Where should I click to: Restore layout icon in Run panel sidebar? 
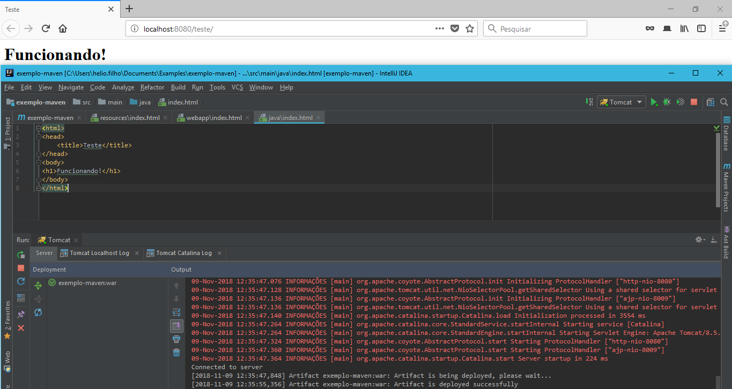pos(21,297)
